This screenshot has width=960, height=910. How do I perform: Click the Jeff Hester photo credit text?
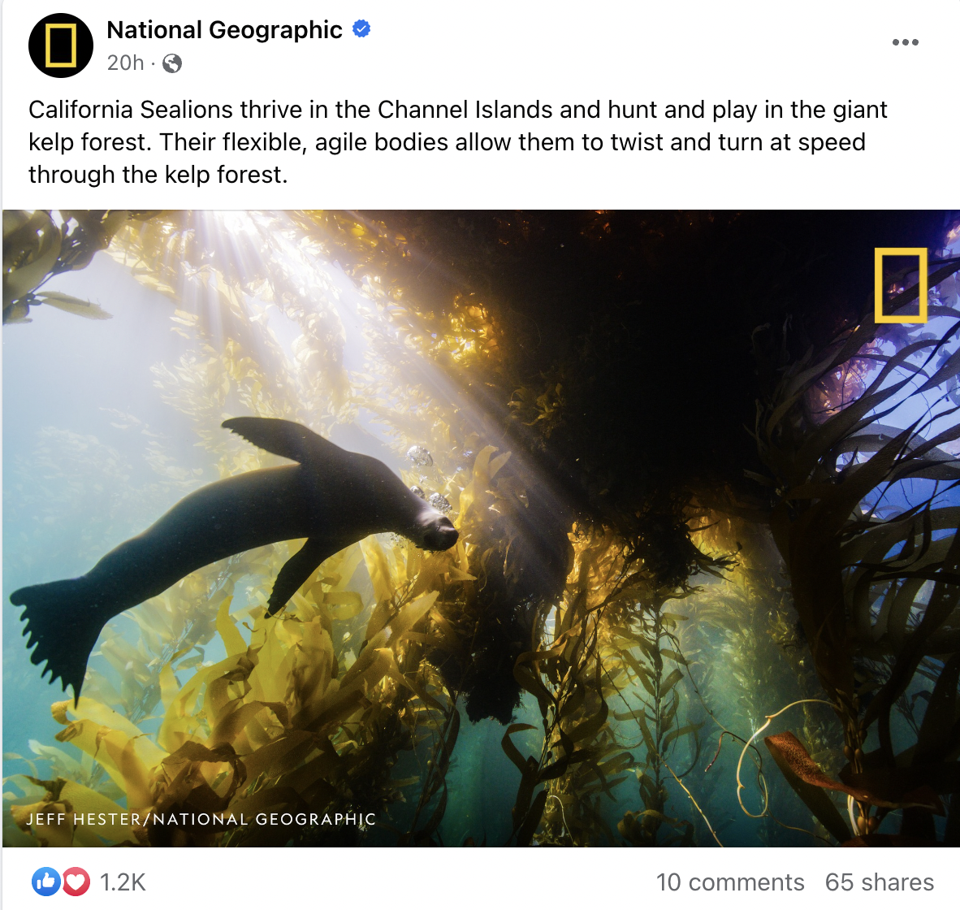click(201, 819)
